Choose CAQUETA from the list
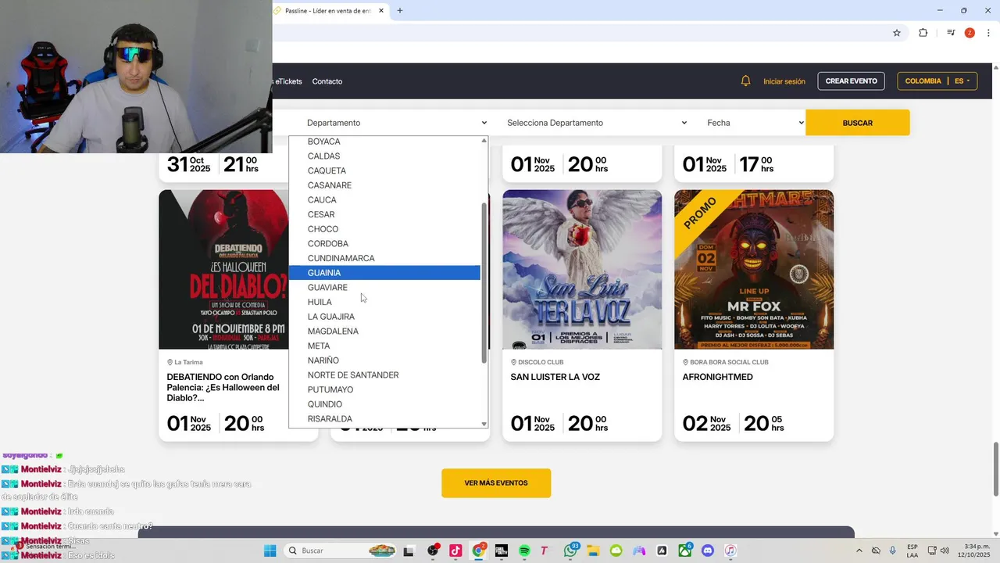Image resolution: width=1000 pixels, height=563 pixels. coord(384,170)
